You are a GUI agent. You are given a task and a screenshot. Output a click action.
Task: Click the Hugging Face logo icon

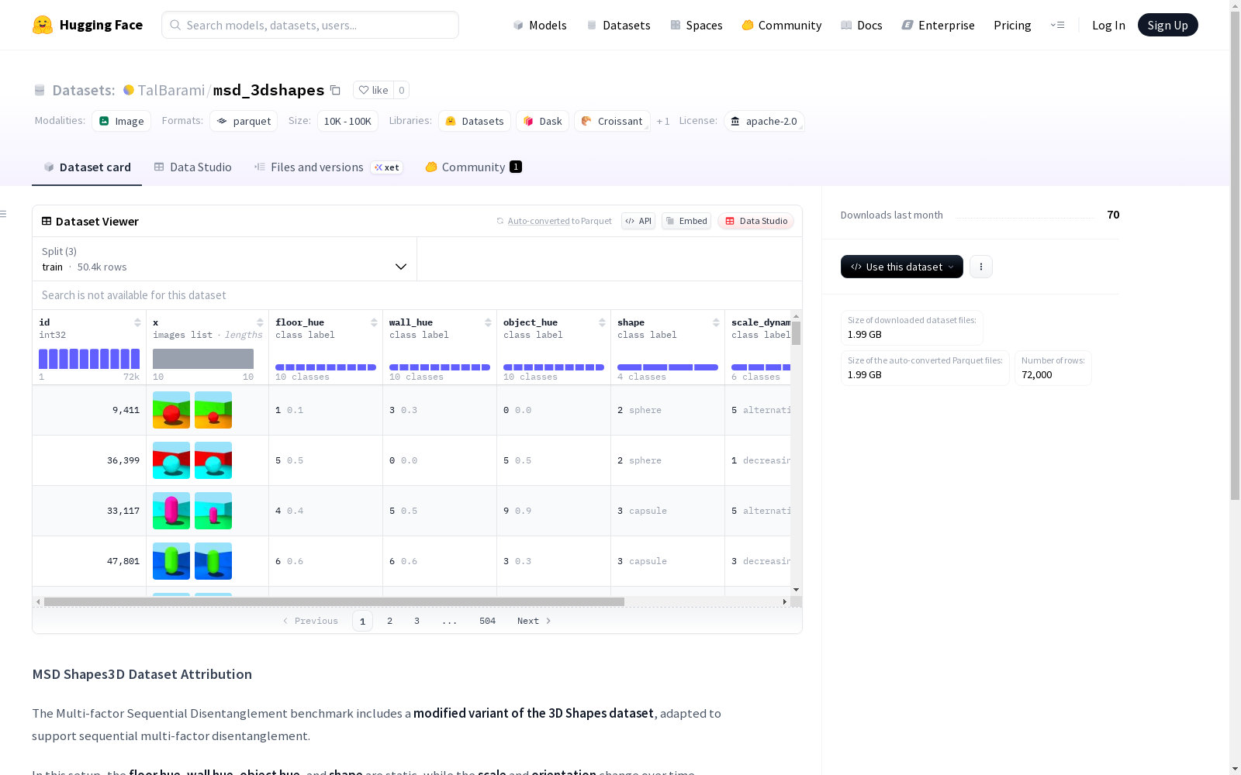click(43, 25)
